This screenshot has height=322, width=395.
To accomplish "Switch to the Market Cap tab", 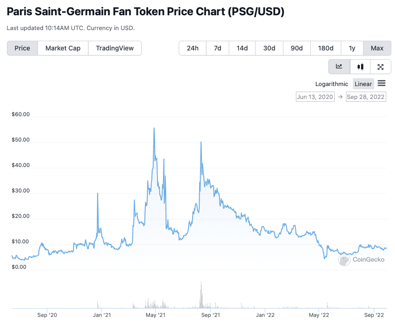I will (x=63, y=48).
